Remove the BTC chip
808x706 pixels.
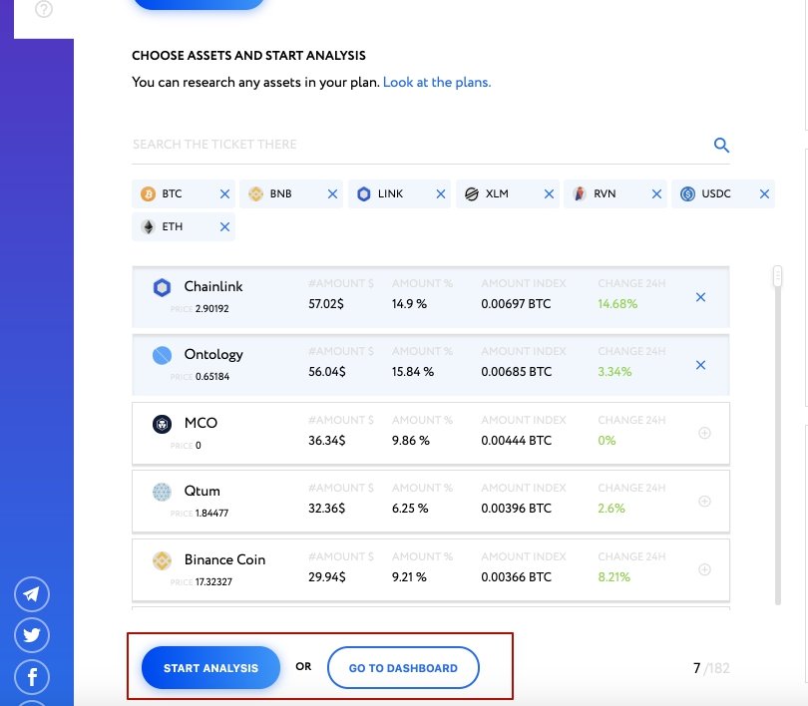(x=224, y=194)
